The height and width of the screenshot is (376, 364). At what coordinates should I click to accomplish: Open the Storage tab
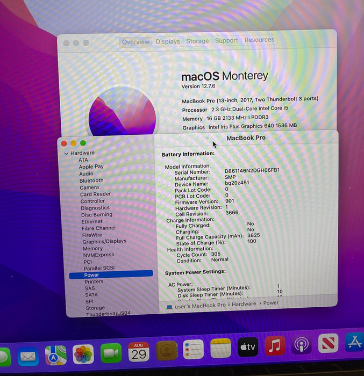pyautogui.click(x=197, y=41)
